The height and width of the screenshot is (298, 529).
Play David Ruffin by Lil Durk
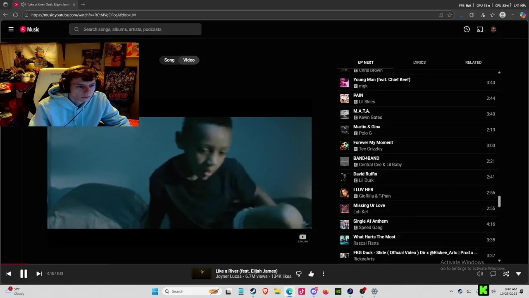pos(418,177)
